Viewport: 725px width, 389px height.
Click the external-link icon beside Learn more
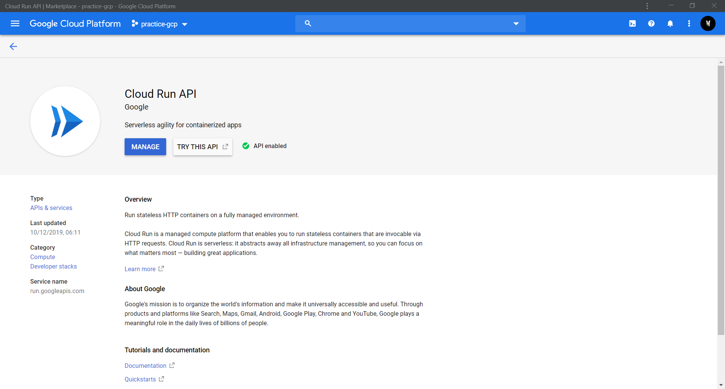point(161,269)
